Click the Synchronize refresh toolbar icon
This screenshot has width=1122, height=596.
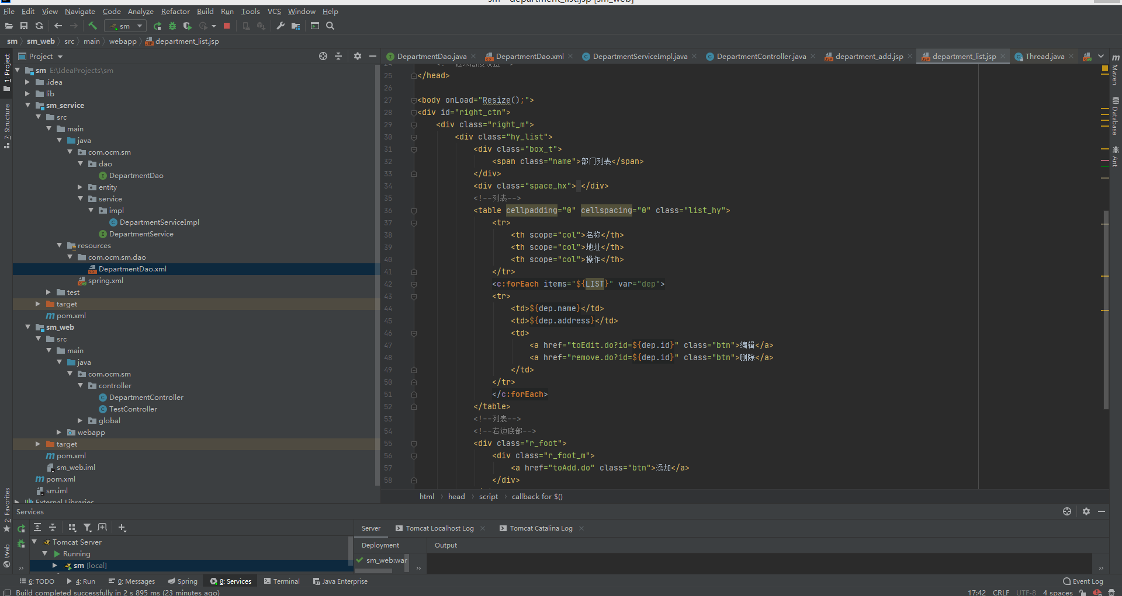click(x=39, y=26)
